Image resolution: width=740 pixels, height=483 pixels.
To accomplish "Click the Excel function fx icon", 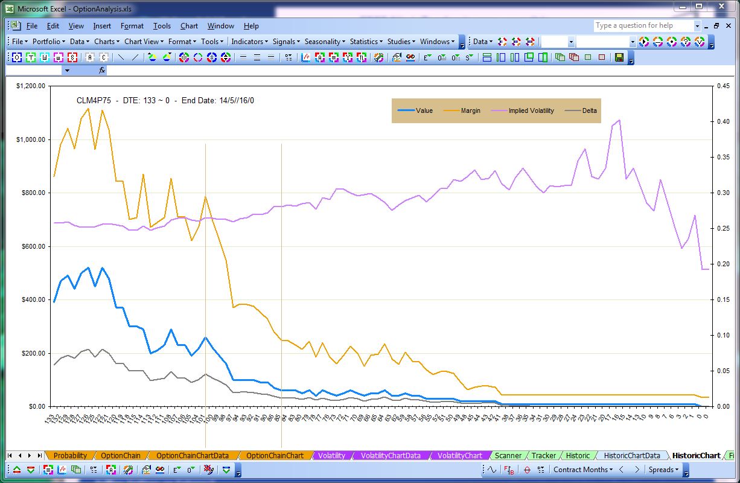I will point(102,71).
